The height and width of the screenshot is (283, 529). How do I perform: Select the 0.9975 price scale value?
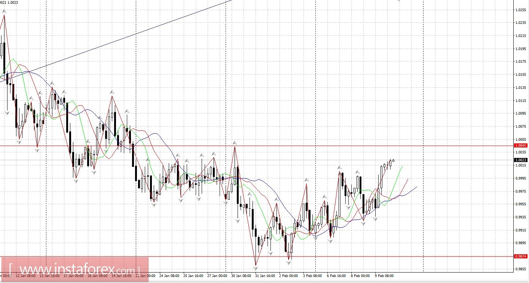point(520,192)
